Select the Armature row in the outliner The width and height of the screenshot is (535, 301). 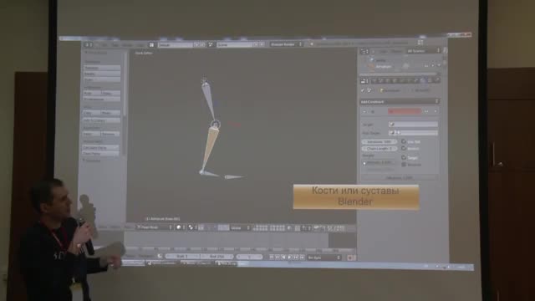[x=384, y=66]
